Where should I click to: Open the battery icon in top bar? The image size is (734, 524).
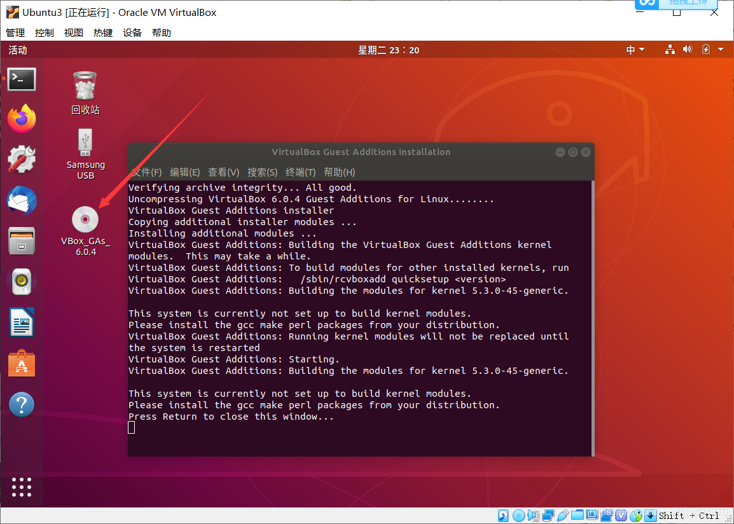tap(706, 50)
